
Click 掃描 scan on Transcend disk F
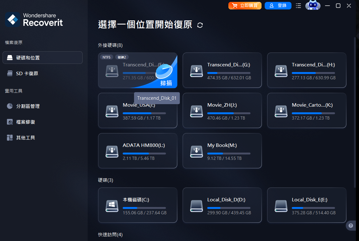pyautogui.click(x=166, y=83)
